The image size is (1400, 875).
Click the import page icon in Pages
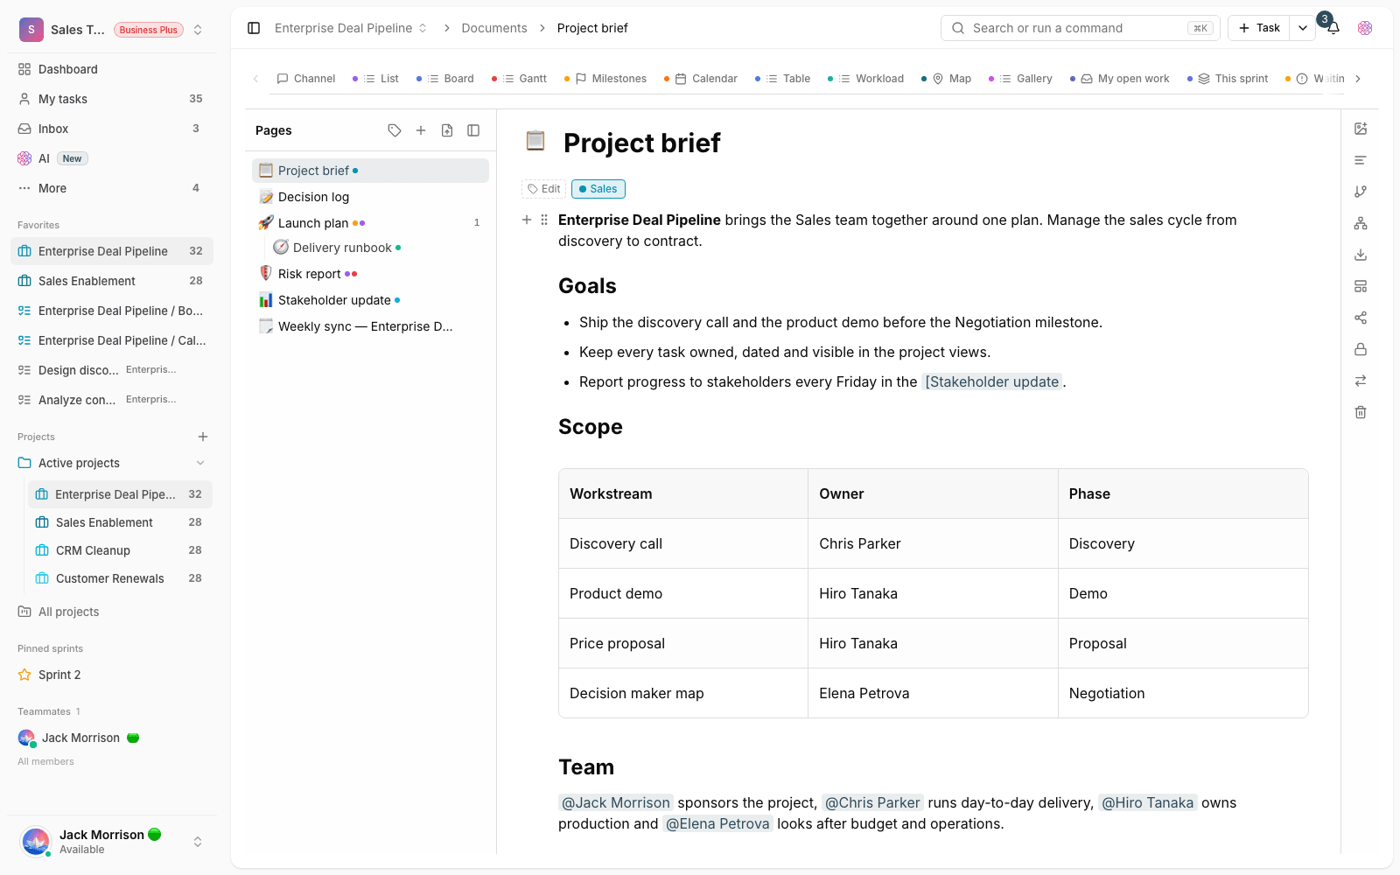point(447,130)
